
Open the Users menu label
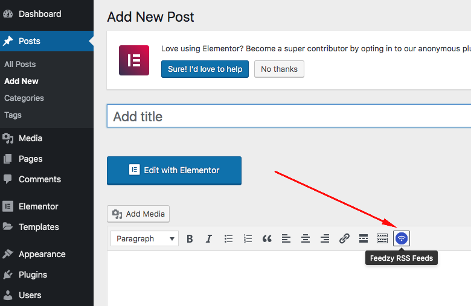[x=30, y=295]
